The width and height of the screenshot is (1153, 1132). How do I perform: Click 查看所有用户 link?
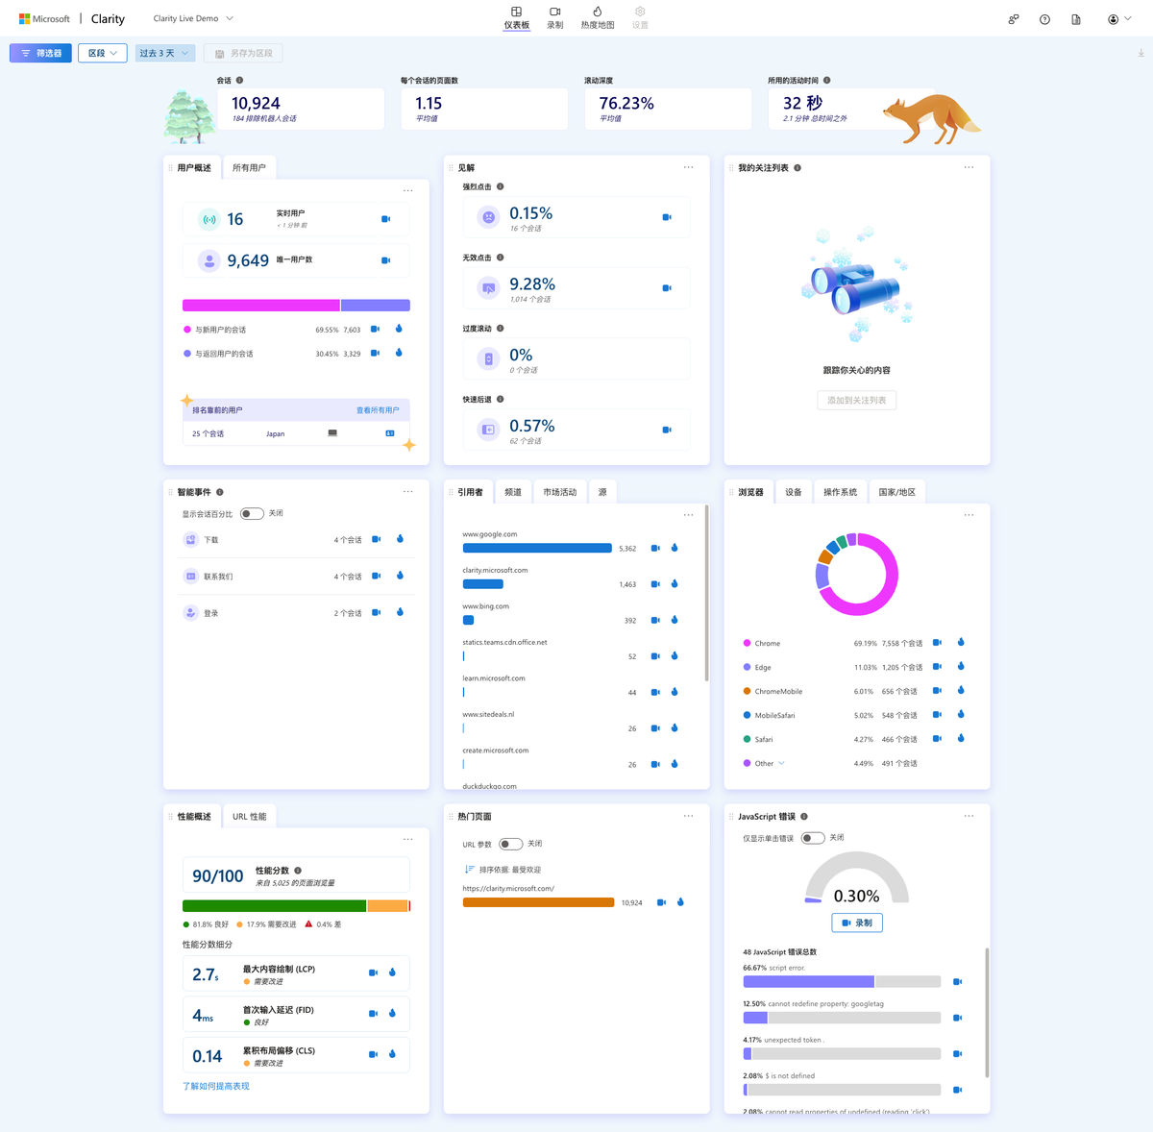coord(378,410)
